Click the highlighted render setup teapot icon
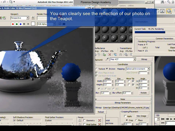The height and width of the screenshot is (131, 175). coord(169,11)
